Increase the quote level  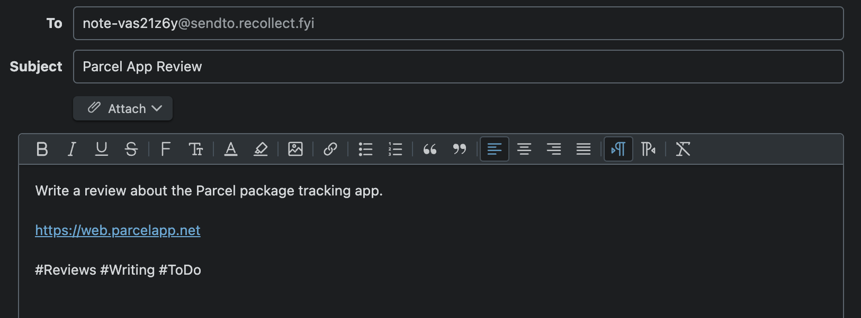pyautogui.click(x=430, y=149)
